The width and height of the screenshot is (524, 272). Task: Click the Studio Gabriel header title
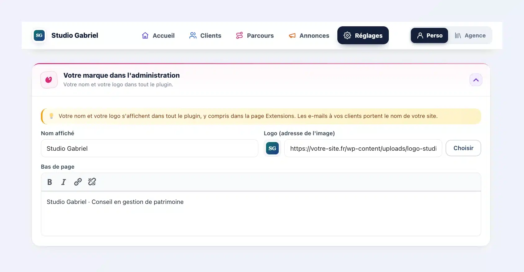click(x=75, y=35)
